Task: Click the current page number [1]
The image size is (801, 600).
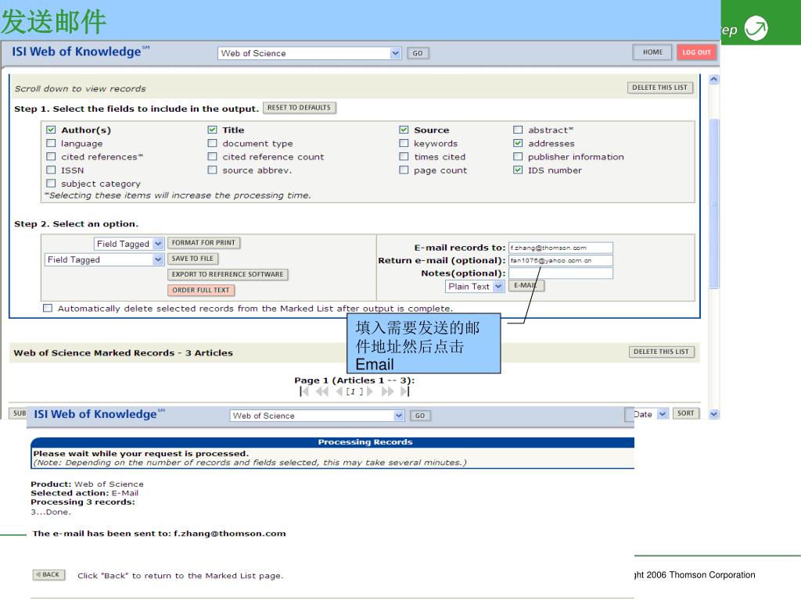Action: click(x=354, y=391)
